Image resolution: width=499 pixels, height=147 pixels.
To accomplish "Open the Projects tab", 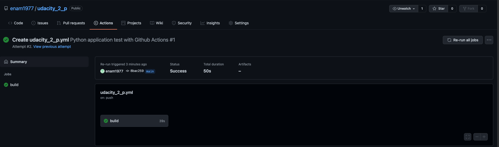I will pyautogui.click(x=131, y=23).
